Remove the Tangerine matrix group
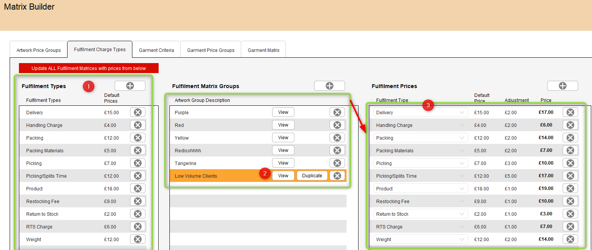This screenshot has height=250, width=592. [337, 163]
